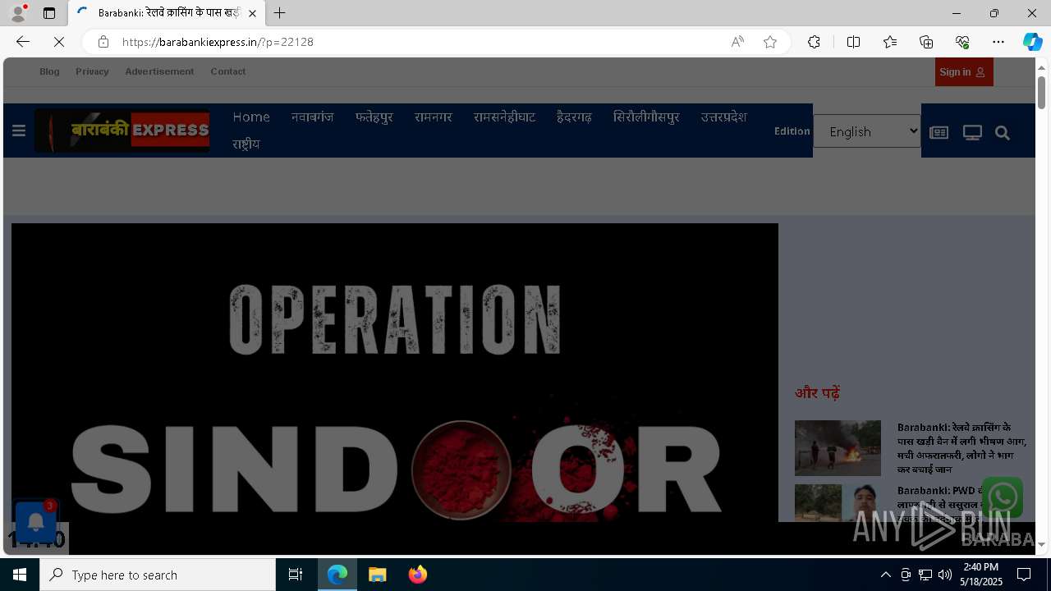Open the site search magnifier
Image resolution: width=1051 pixels, height=591 pixels.
[x=1003, y=132]
